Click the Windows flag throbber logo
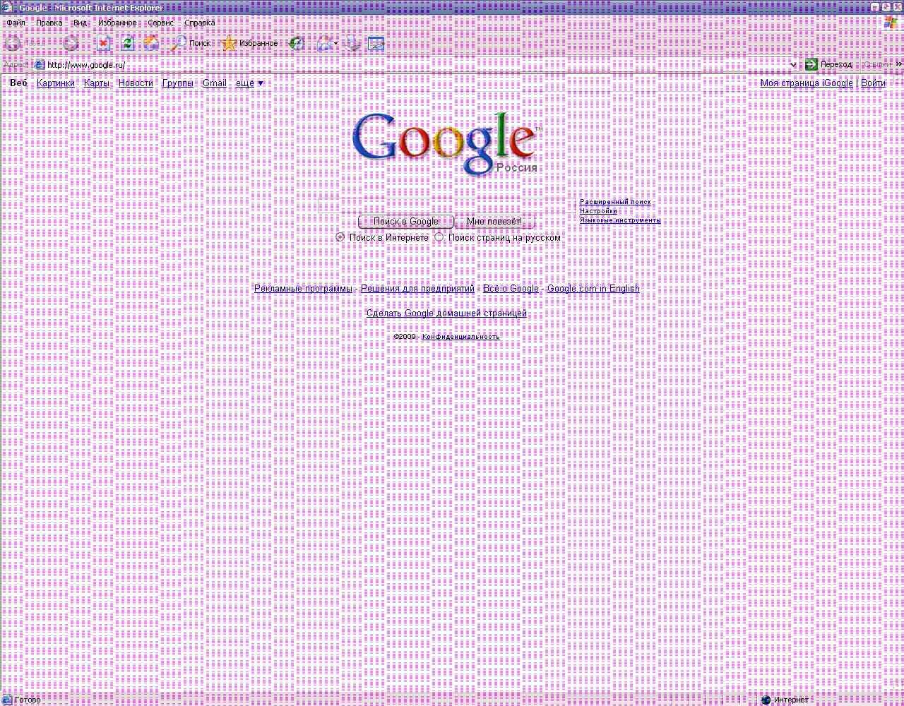 891,22
